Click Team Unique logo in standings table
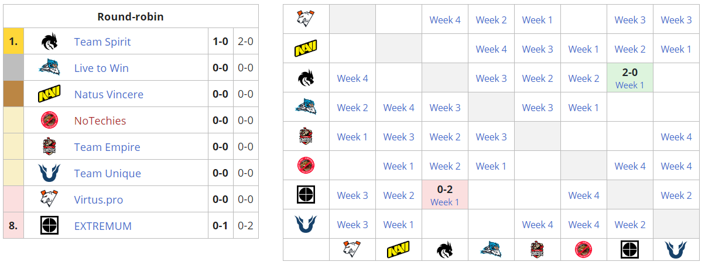The width and height of the screenshot is (705, 265). [x=49, y=173]
